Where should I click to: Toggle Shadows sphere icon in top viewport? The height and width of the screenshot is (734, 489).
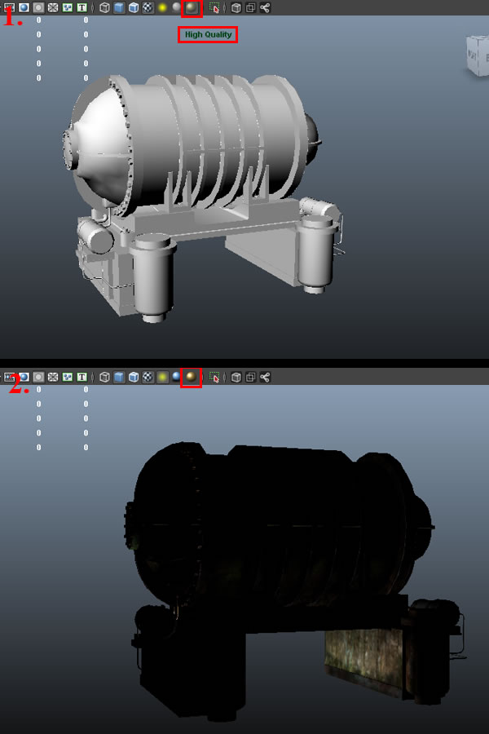pos(176,7)
